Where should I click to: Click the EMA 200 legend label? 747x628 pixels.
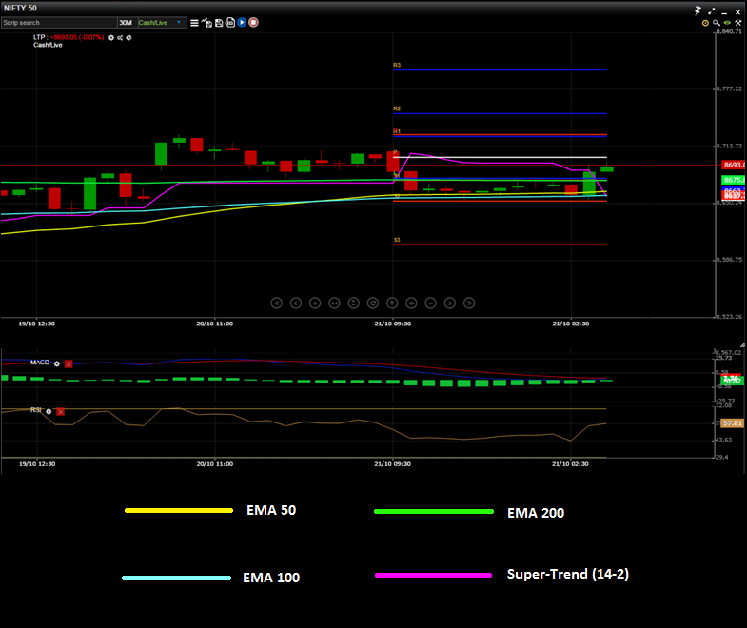[536, 513]
